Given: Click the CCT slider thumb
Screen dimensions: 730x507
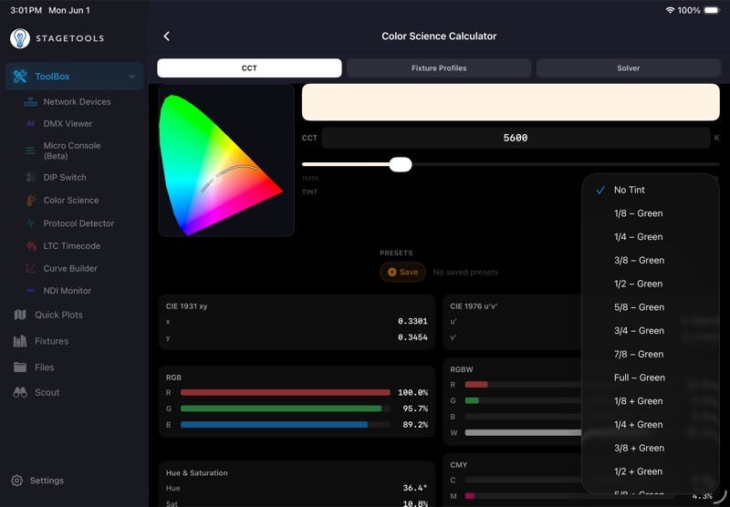Looking at the screenshot, I should [401, 165].
